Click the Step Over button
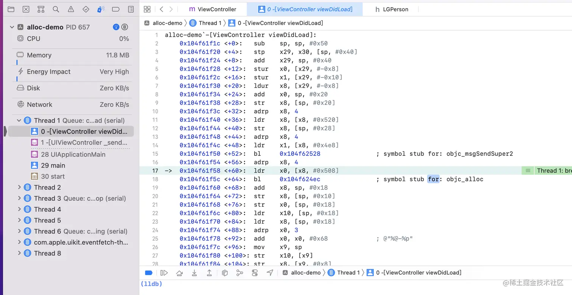 point(179,273)
